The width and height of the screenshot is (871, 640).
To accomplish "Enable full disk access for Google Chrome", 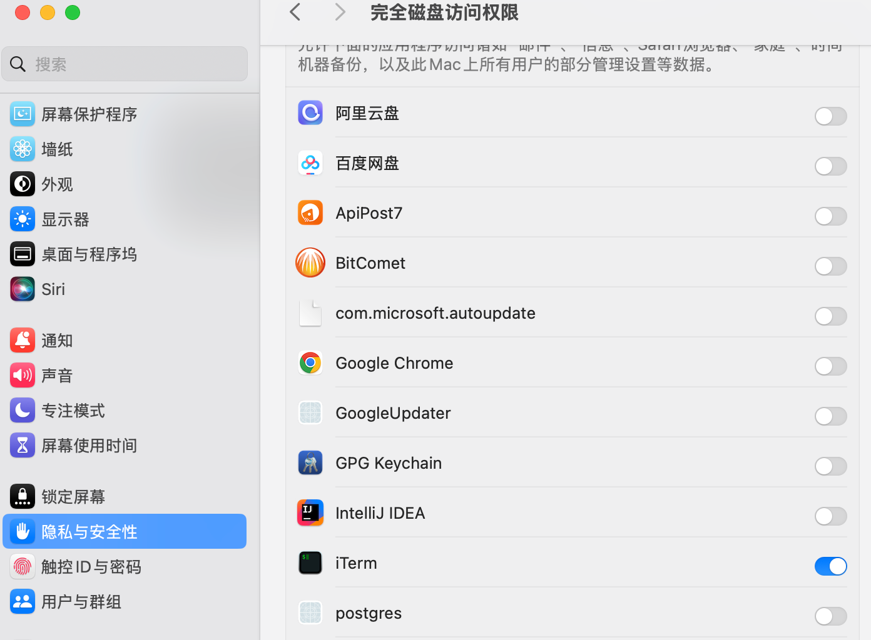I will click(830, 366).
